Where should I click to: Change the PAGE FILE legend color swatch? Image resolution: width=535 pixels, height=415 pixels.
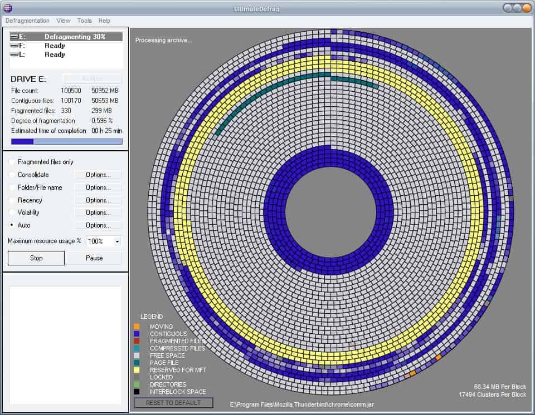(x=137, y=363)
